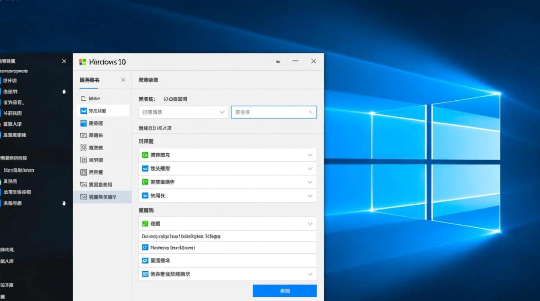Image resolution: width=540 pixels, height=301 pixels.
Task: Click the green checkmark icon in the lower section
Action: coord(145,224)
